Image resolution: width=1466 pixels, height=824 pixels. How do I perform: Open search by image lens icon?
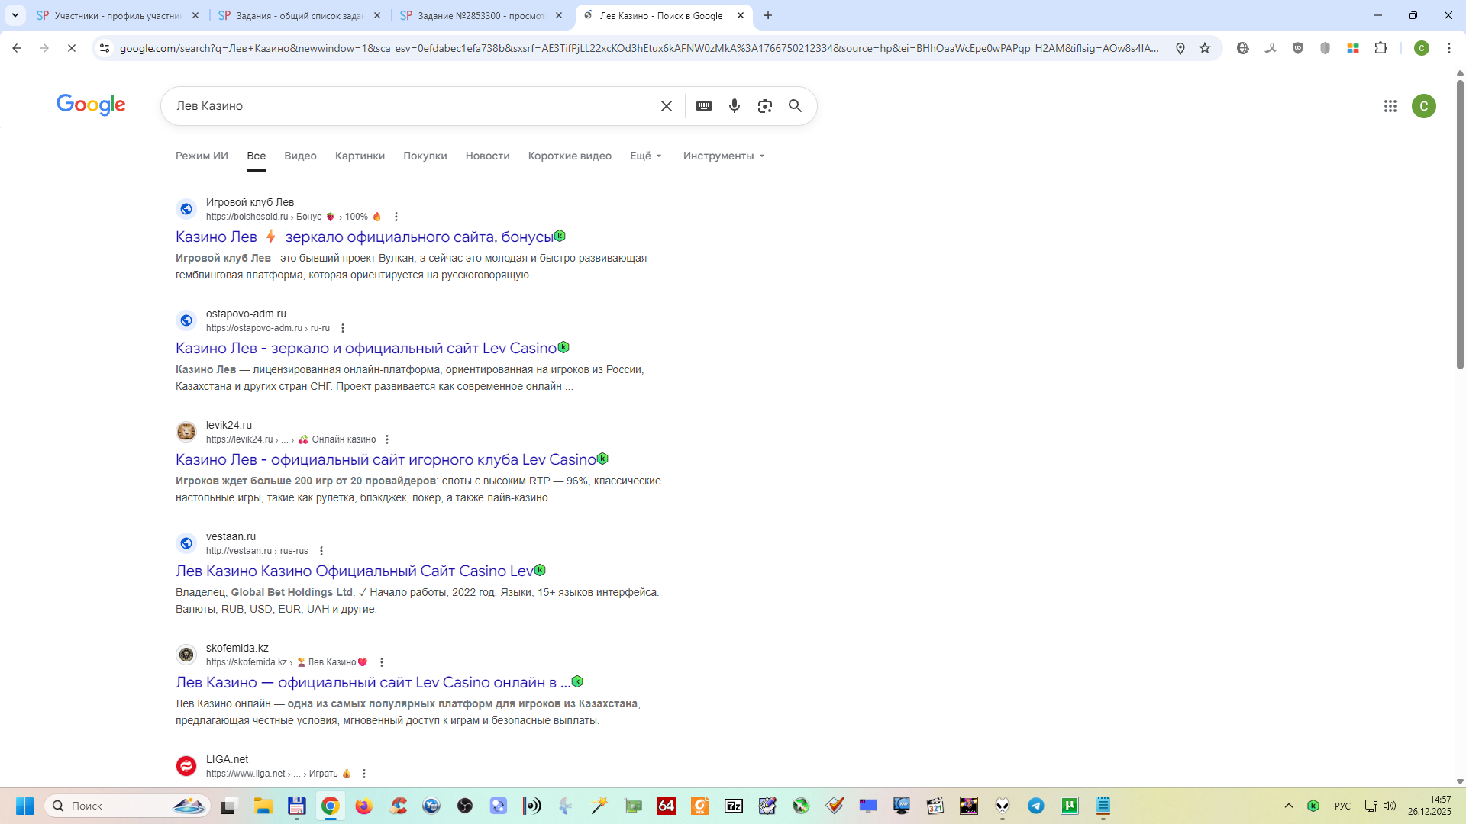(x=764, y=106)
